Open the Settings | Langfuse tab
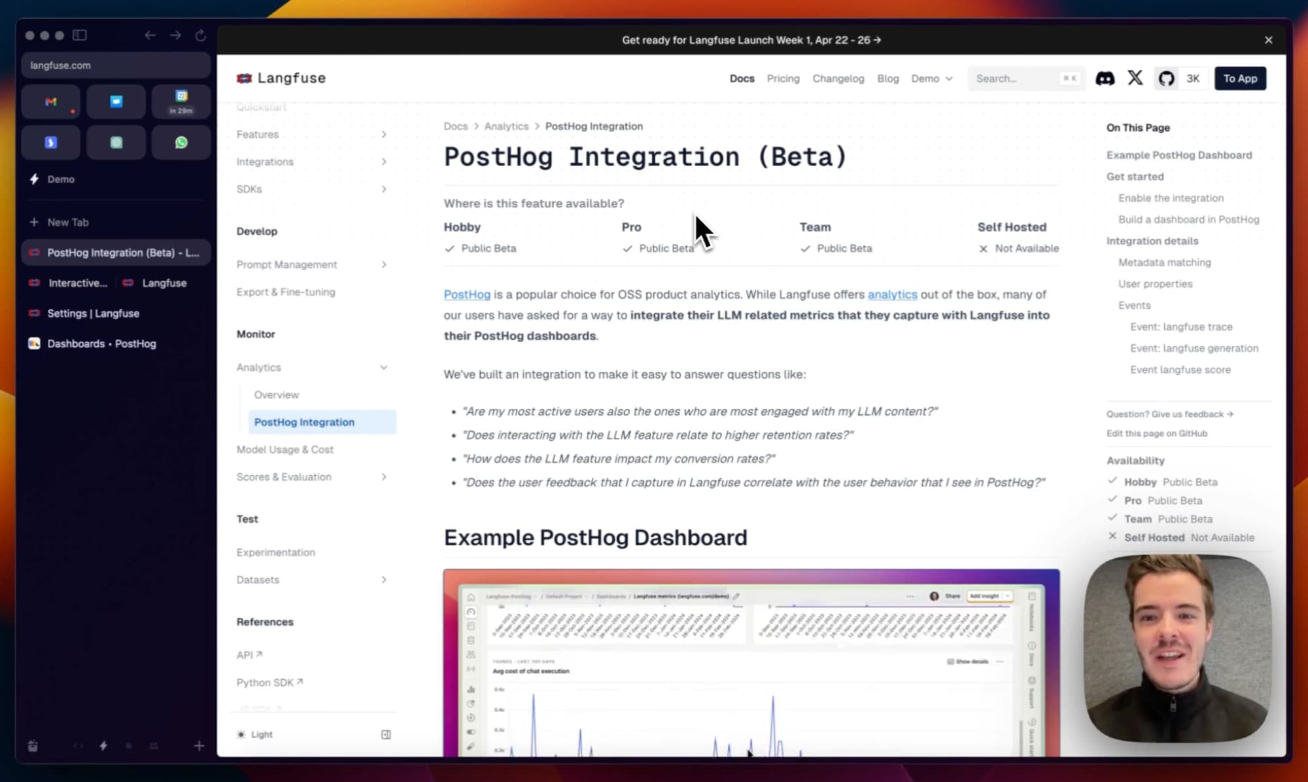 93,313
